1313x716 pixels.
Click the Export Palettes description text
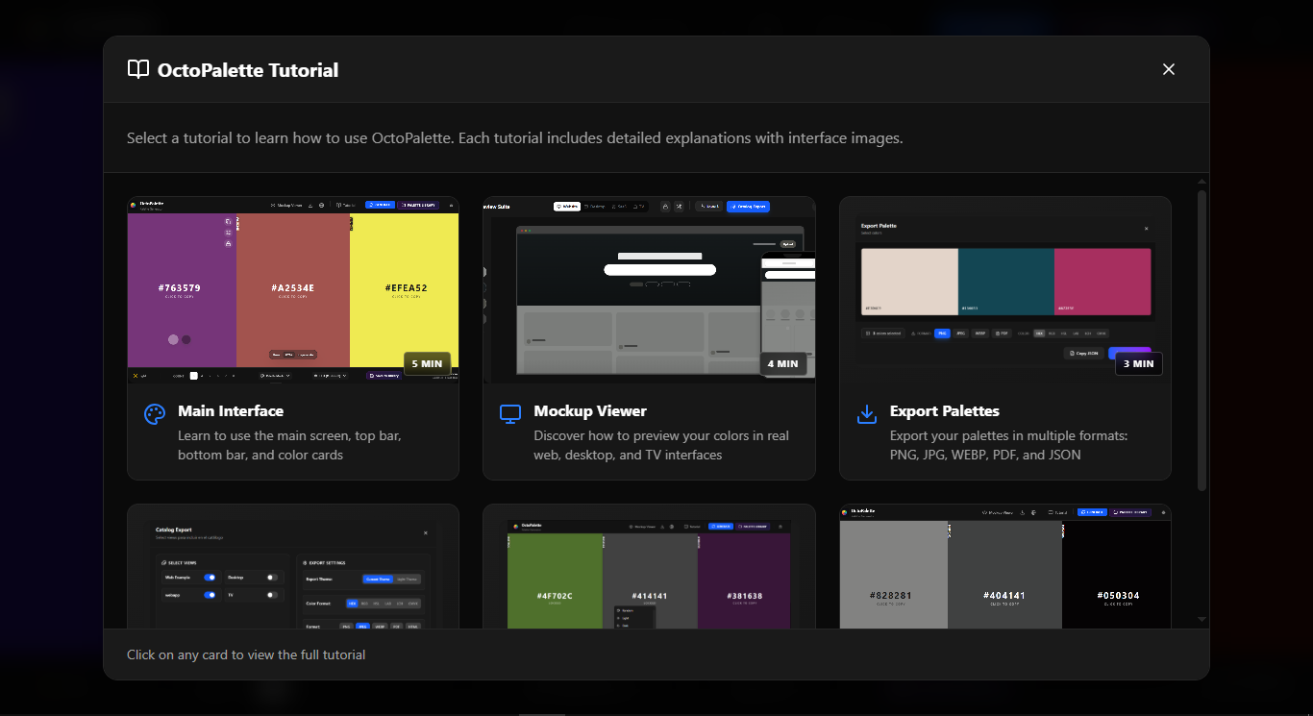click(x=1009, y=445)
